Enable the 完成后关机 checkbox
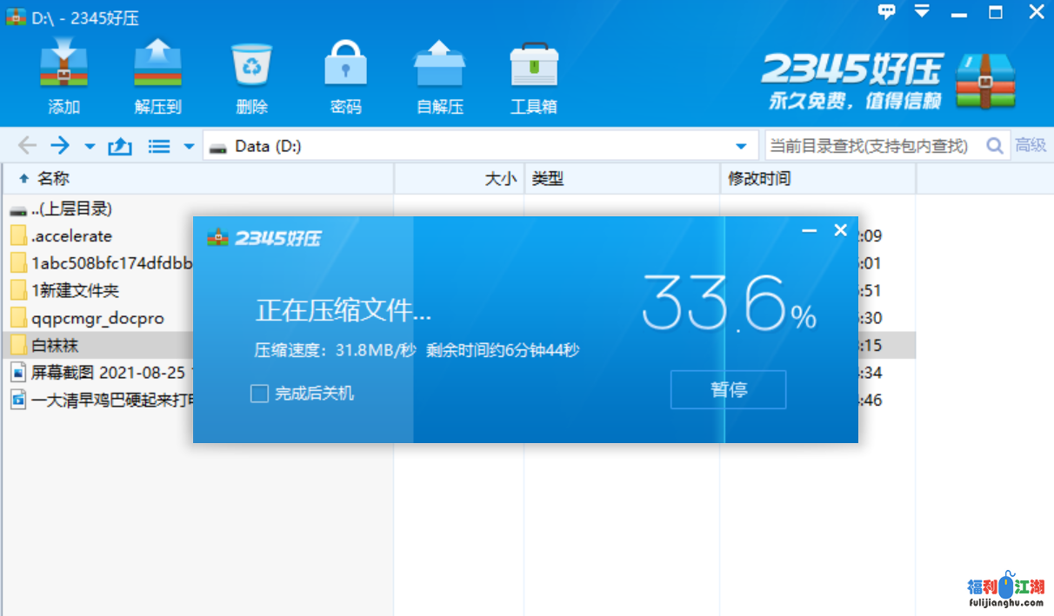1054x616 pixels. coord(259,394)
